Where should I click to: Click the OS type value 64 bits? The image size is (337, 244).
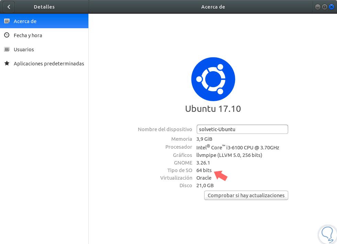(204, 170)
